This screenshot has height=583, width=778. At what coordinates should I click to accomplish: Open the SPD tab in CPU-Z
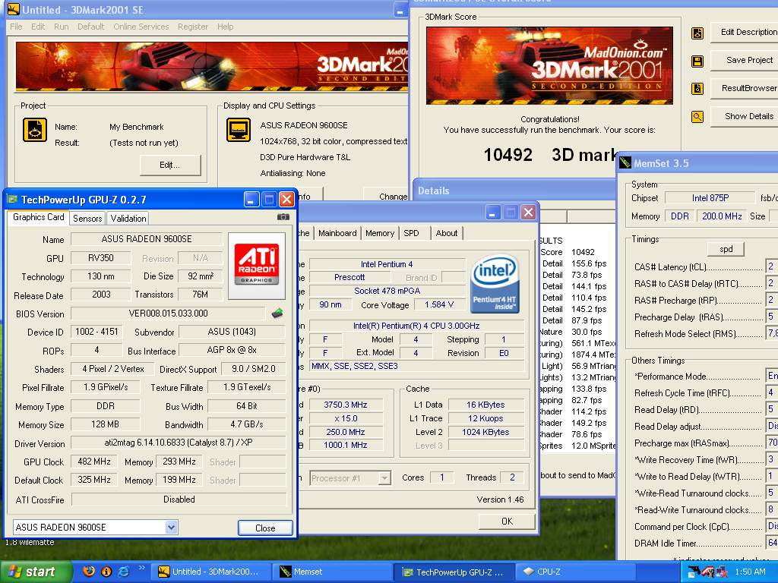[411, 233]
